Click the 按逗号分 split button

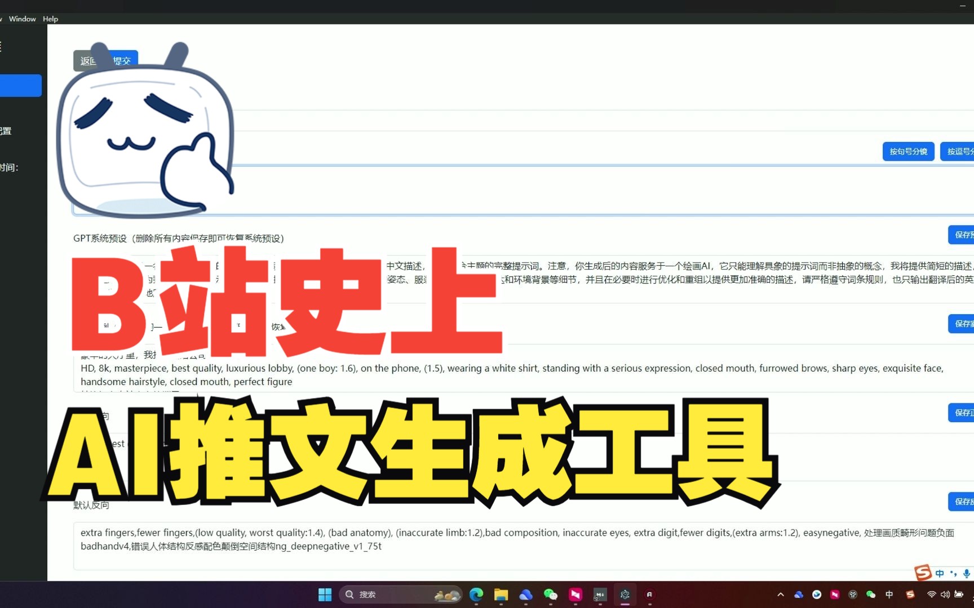tap(958, 151)
